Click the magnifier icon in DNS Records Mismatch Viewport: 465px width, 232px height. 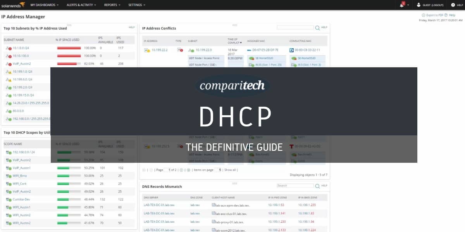(317, 186)
